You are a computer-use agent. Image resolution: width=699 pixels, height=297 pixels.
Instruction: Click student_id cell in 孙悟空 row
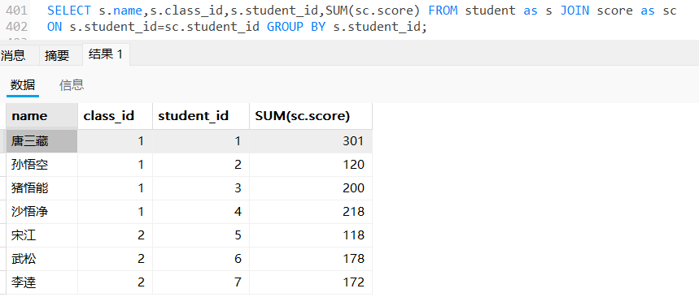click(201, 165)
